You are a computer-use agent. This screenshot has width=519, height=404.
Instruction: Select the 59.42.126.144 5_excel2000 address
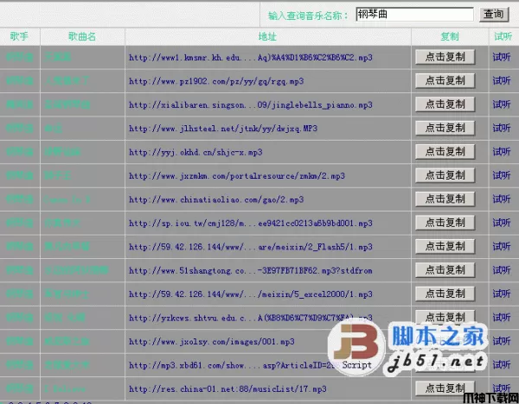[251, 294]
